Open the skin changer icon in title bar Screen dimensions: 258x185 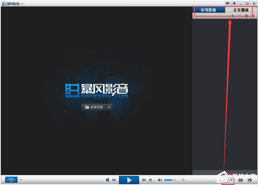[234, 4]
